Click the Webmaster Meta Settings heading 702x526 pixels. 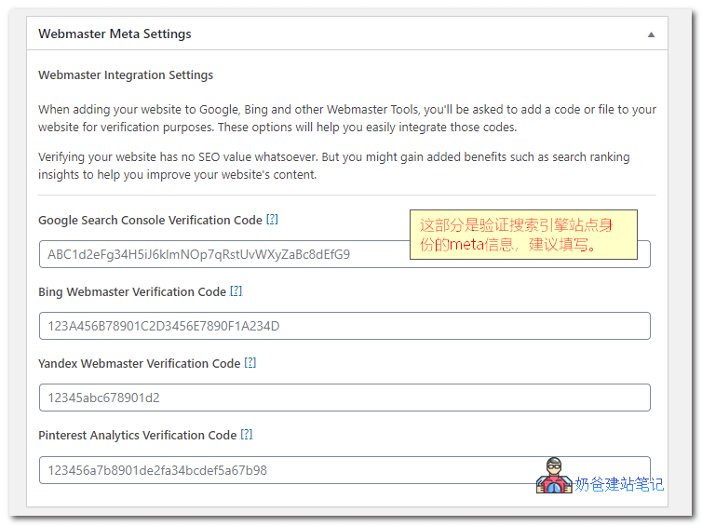[x=115, y=34]
